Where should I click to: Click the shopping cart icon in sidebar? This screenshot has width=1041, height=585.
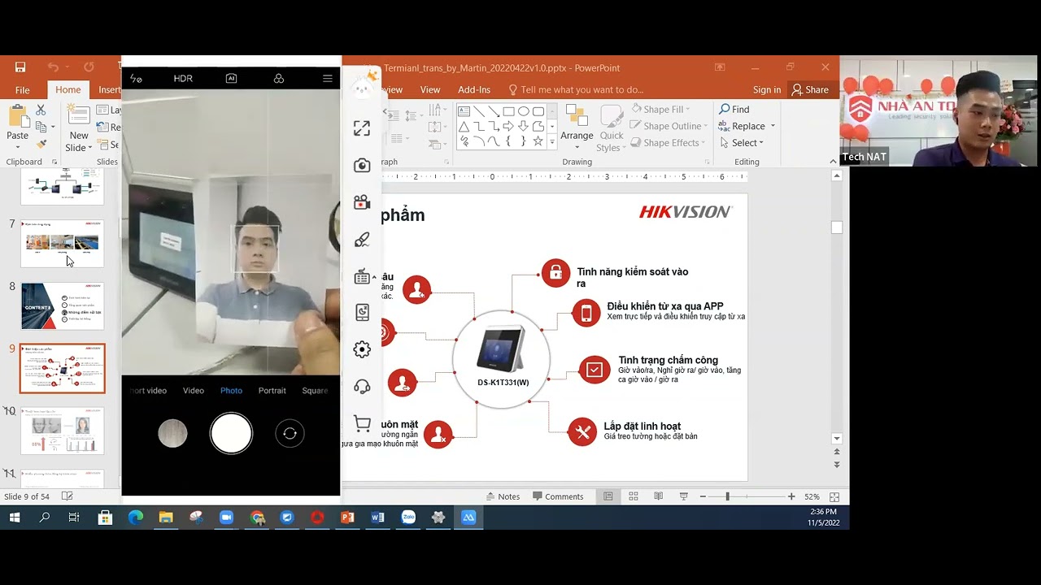(x=362, y=424)
